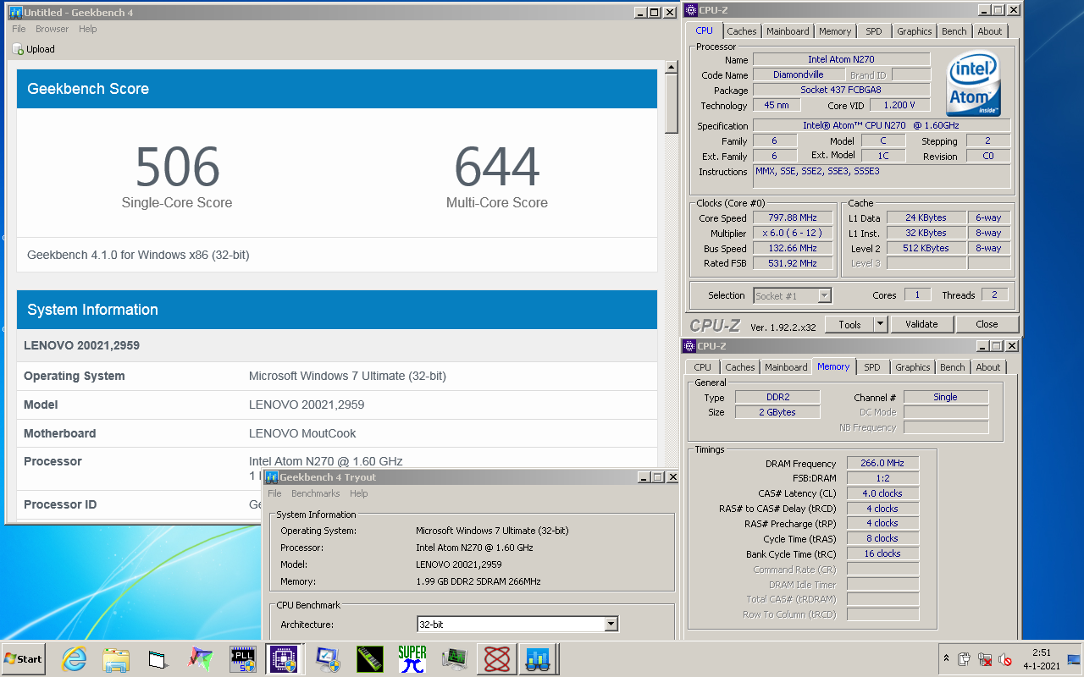This screenshot has height=677, width=1084.
Task: Open Windows Explorer folder taskbar icon
Action: 116,658
